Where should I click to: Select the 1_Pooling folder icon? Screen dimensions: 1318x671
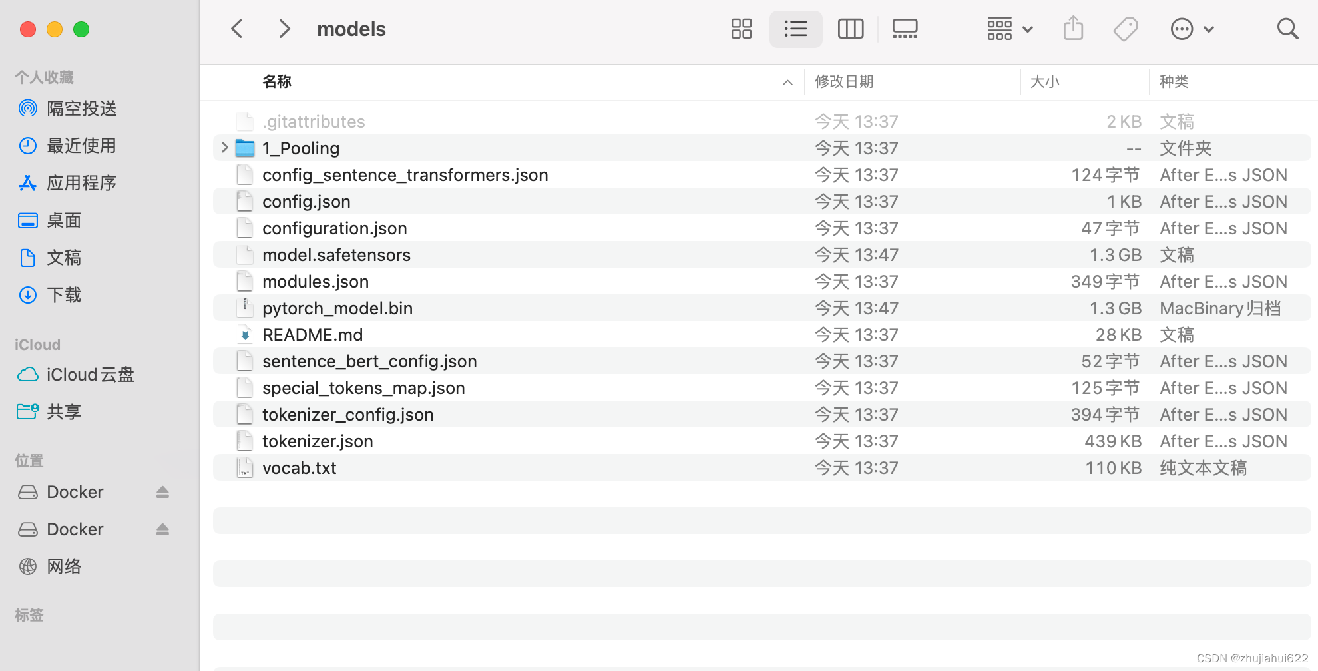point(245,148)
